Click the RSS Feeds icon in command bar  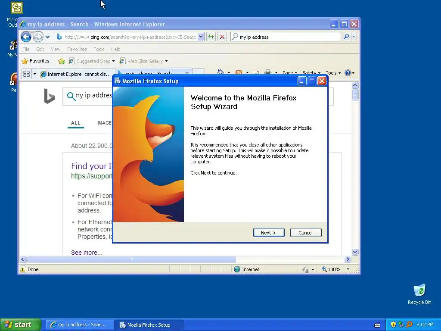tap(239, 72)
